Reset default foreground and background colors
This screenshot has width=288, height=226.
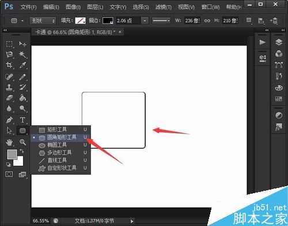pos(8,164)
